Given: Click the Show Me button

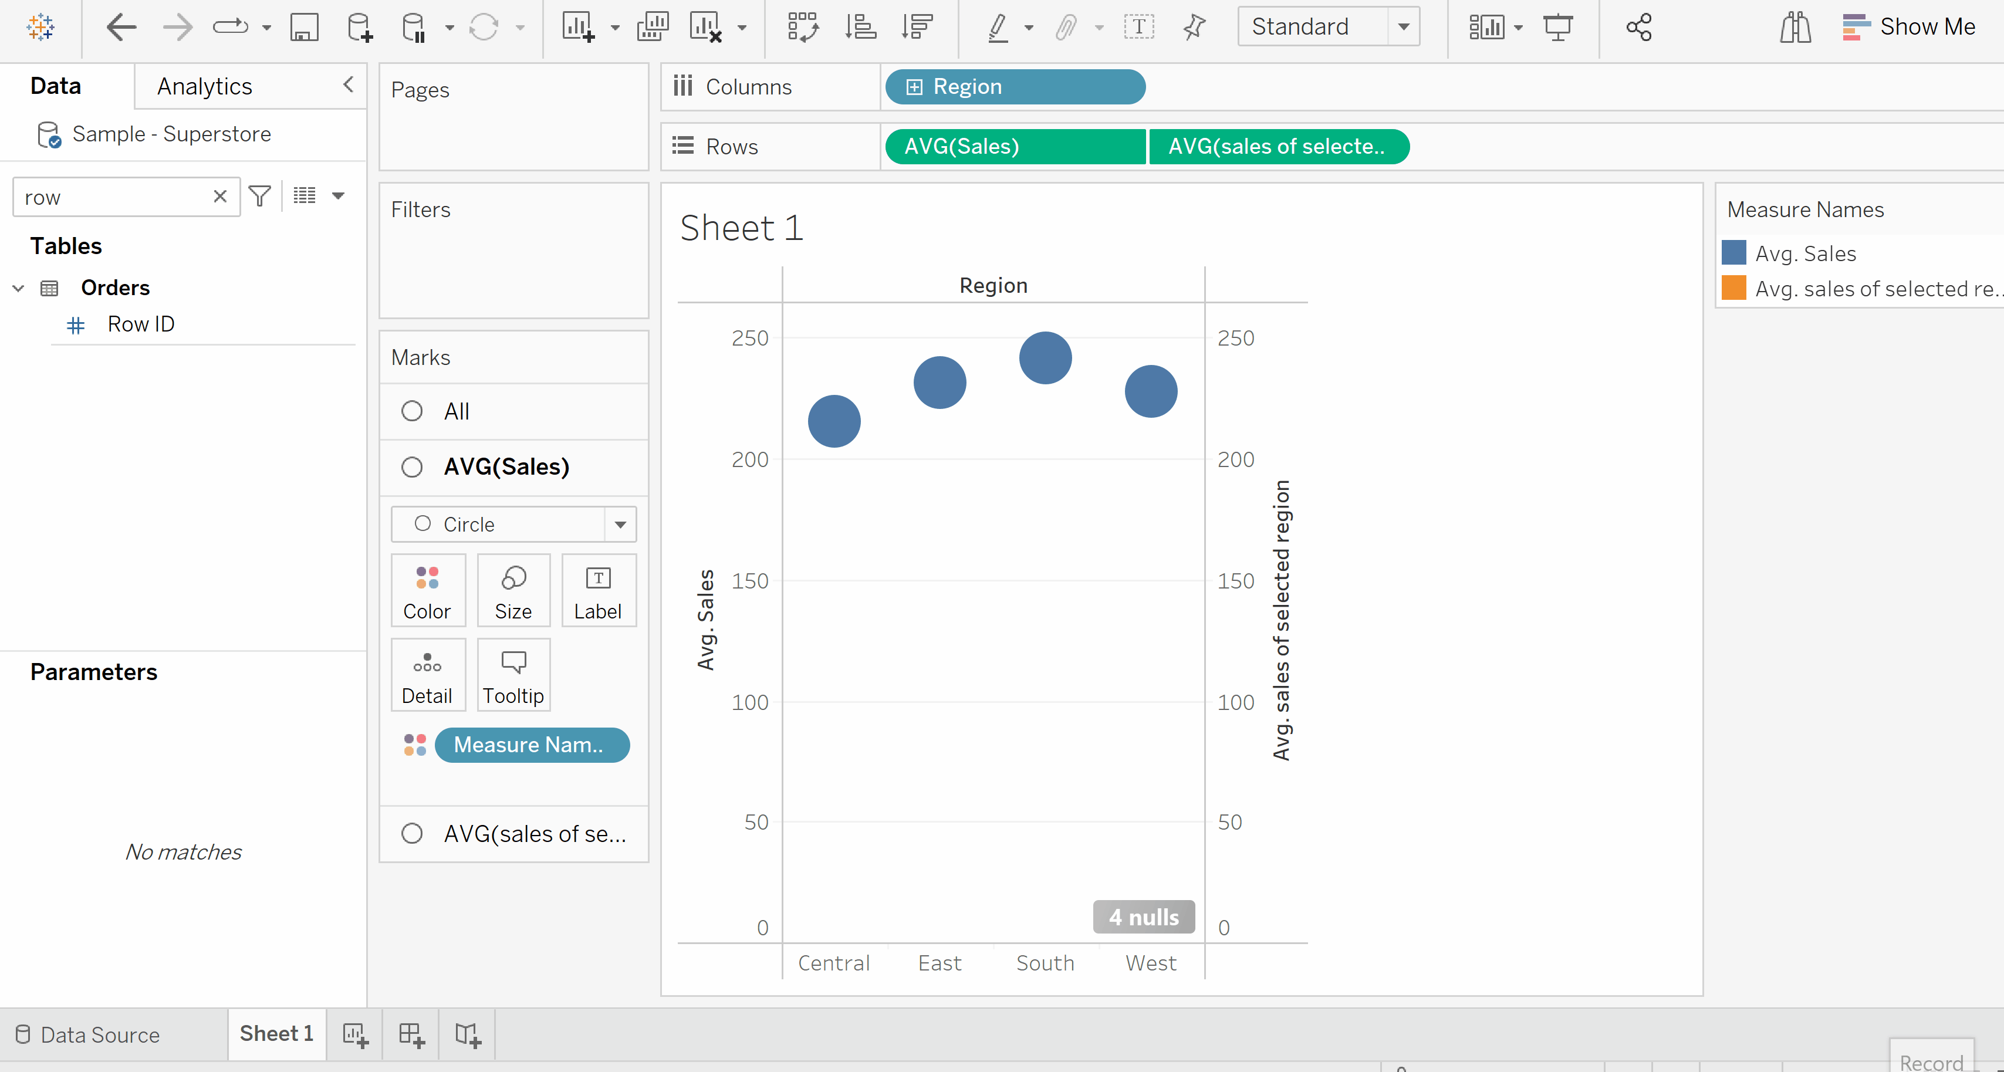Looking at the screenshot, I should (1909, 27).
